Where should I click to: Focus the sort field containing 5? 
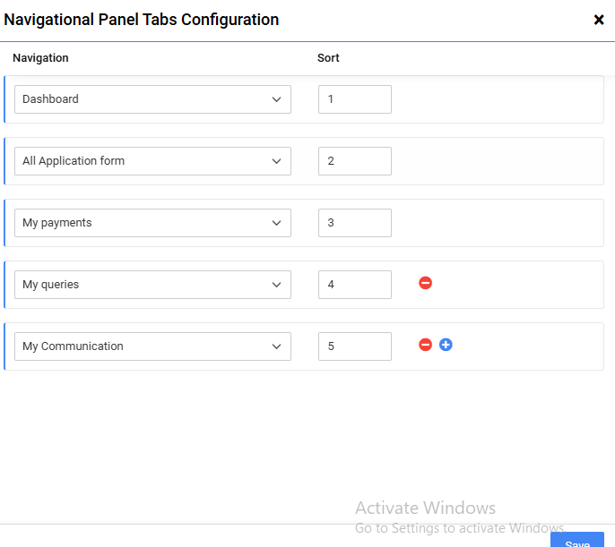pyautogui.click(x=355, y=346)
